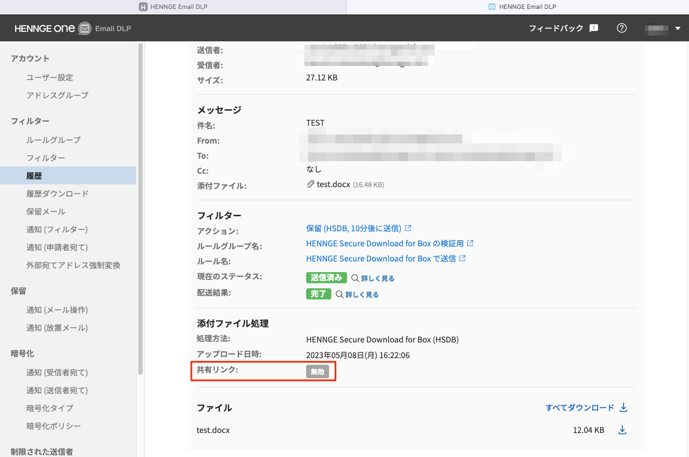Viewport: 689px width, 457px height.
Task: Switch to first HENNGE Email DLP browser tab
Action: [174, 7]
